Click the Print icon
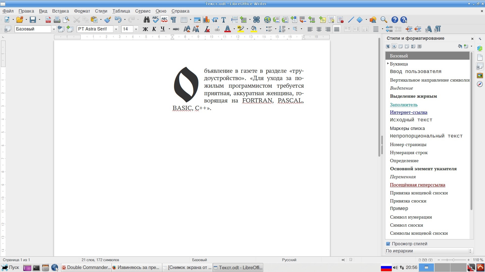The image size is (485, 272). click(57, 20)
